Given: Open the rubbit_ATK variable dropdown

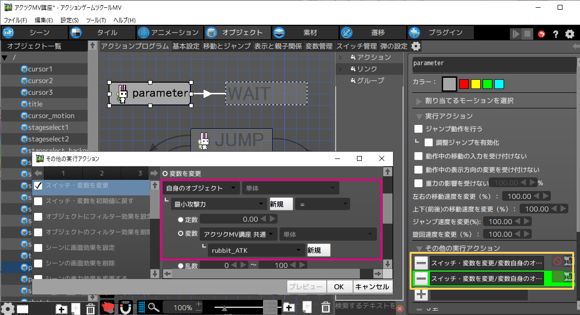Looking at the screenshot, I should (x=255, y=250).
